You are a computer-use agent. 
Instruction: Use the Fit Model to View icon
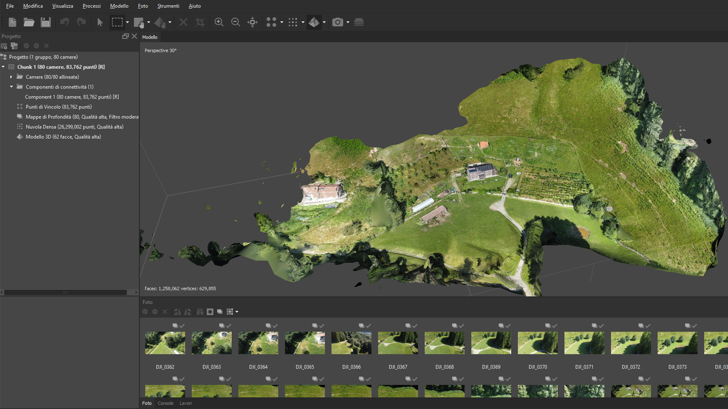click(x=252, y=22)
